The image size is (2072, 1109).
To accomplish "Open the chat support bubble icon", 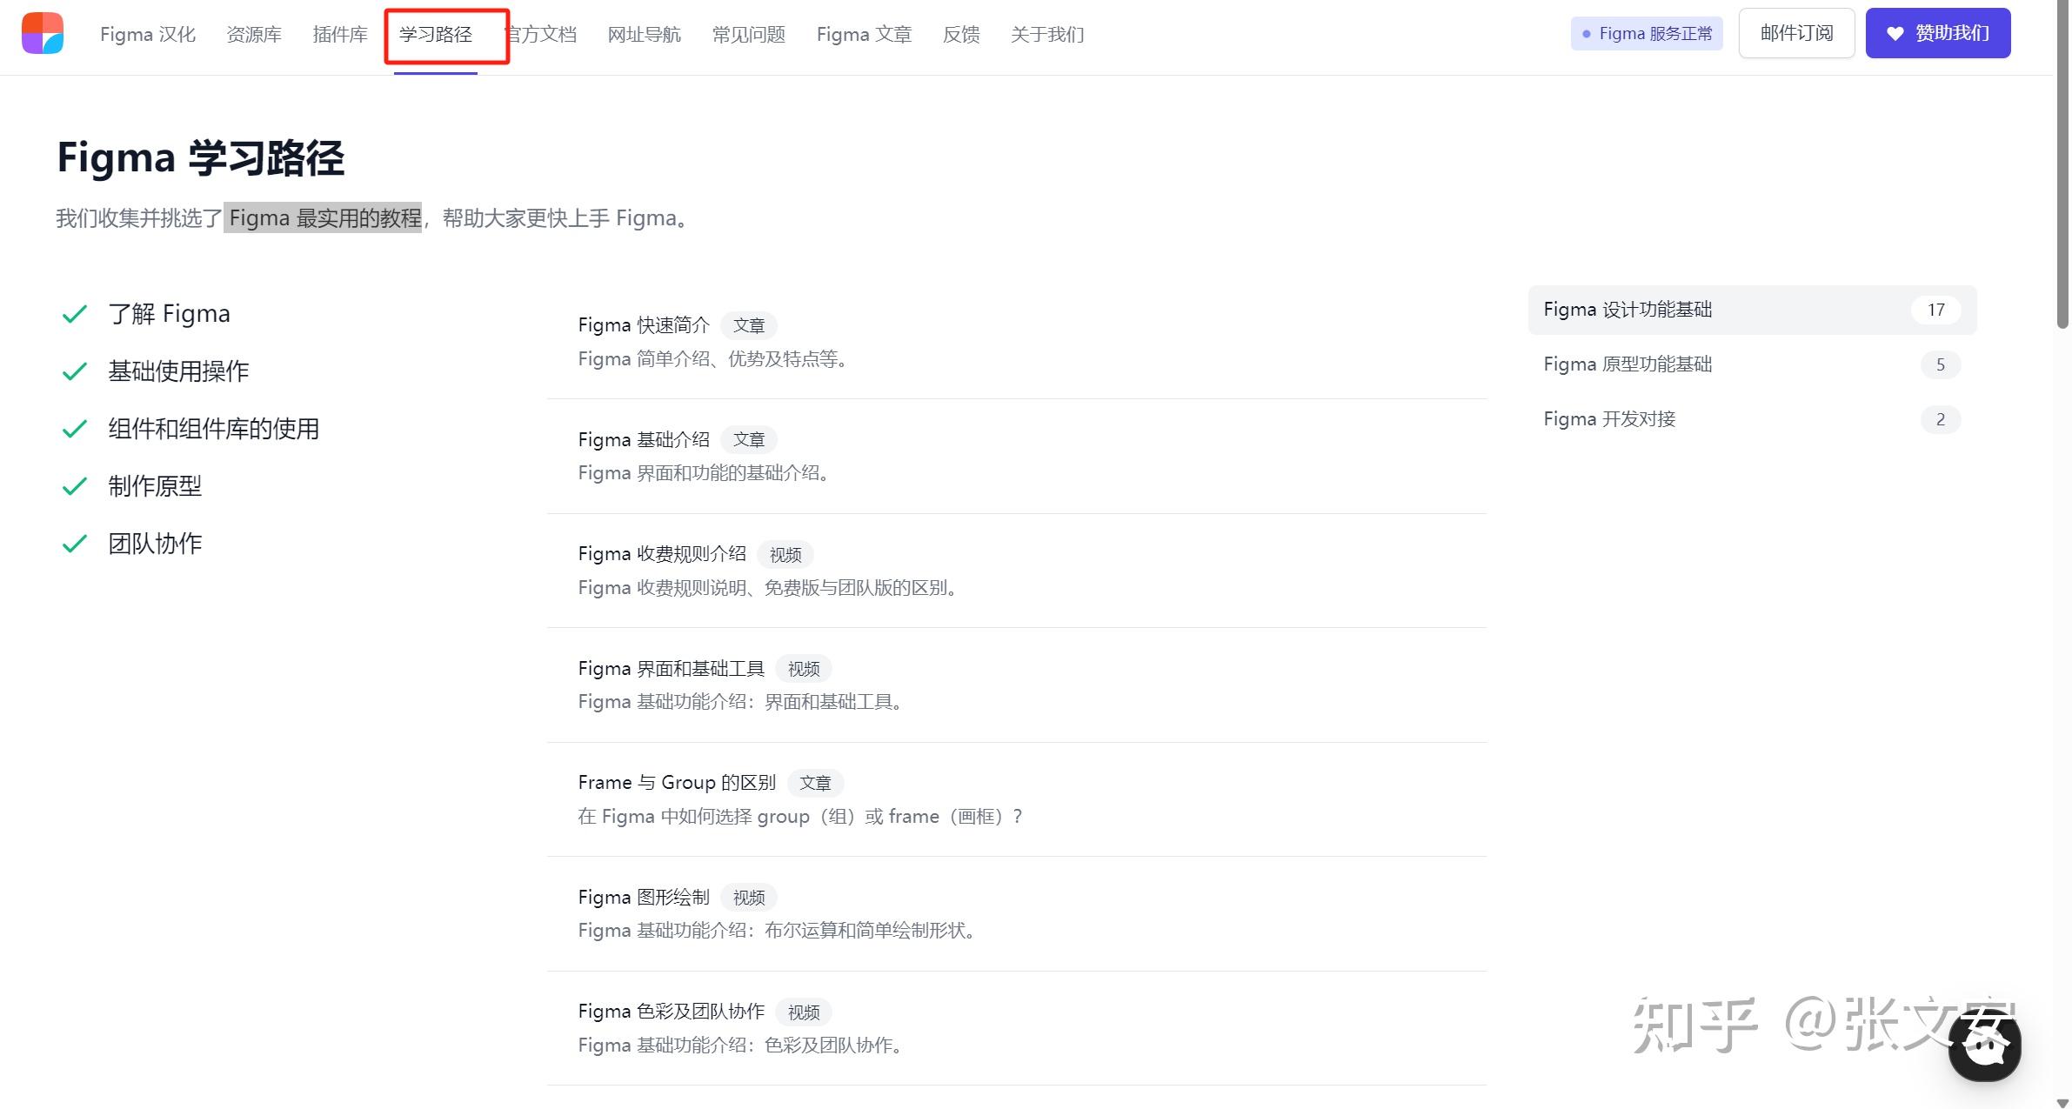I will (1984, 1045).
